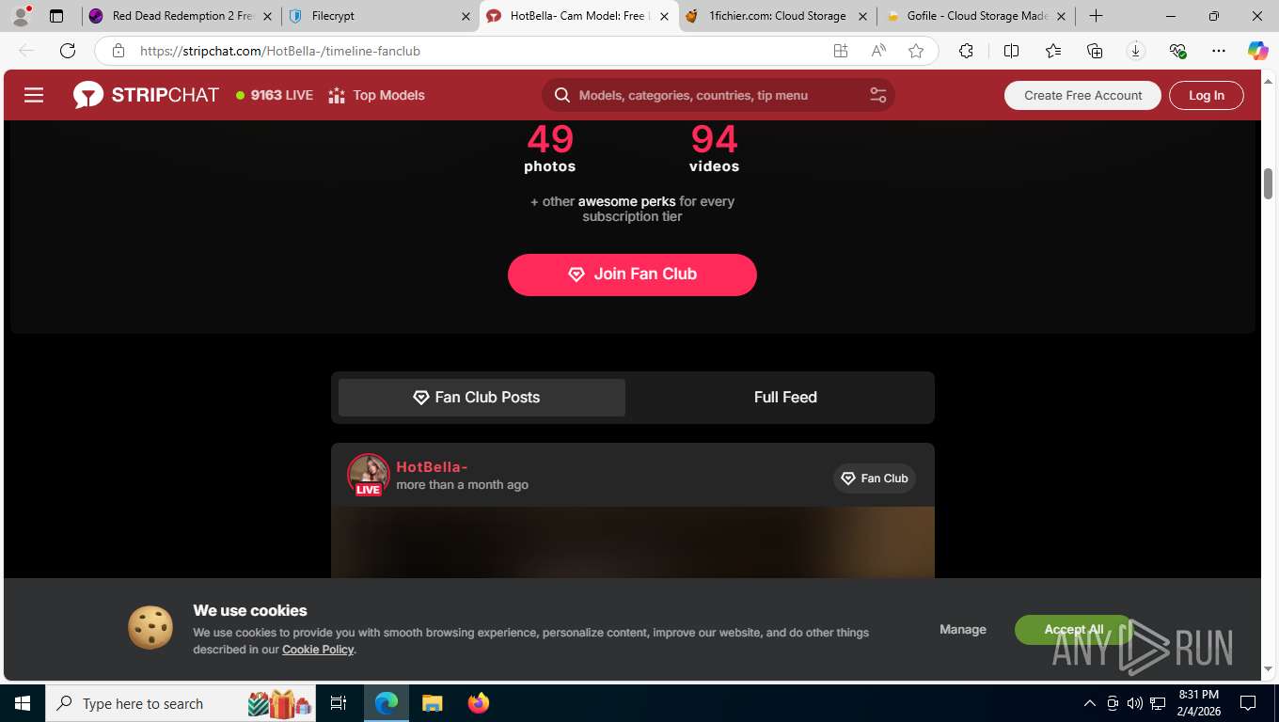Image resolution: width=1279 pixels, height=722 pixels.
Task: Click the search magnifier icon
Action: click(562, 95)
